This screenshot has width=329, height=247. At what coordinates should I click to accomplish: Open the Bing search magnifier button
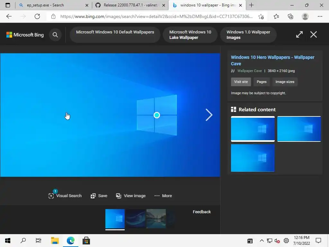pos(55,35)
